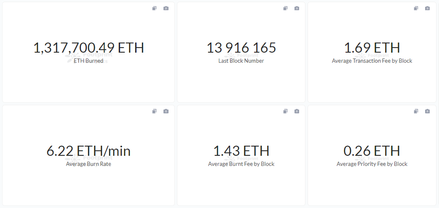Duplicate the Average Priority Fee by Block card

(x=416, y=112)
